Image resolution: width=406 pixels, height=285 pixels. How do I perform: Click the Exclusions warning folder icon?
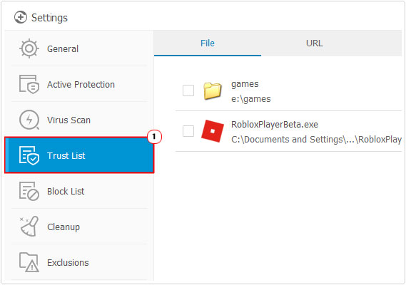(29, 262)
